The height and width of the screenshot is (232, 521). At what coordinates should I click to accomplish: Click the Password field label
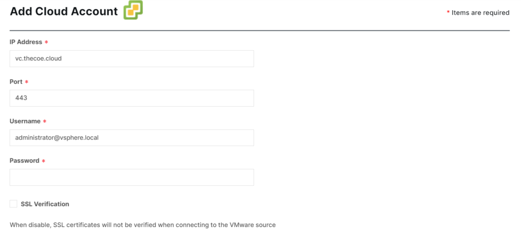pyautogui.click(x=24, y=161)
